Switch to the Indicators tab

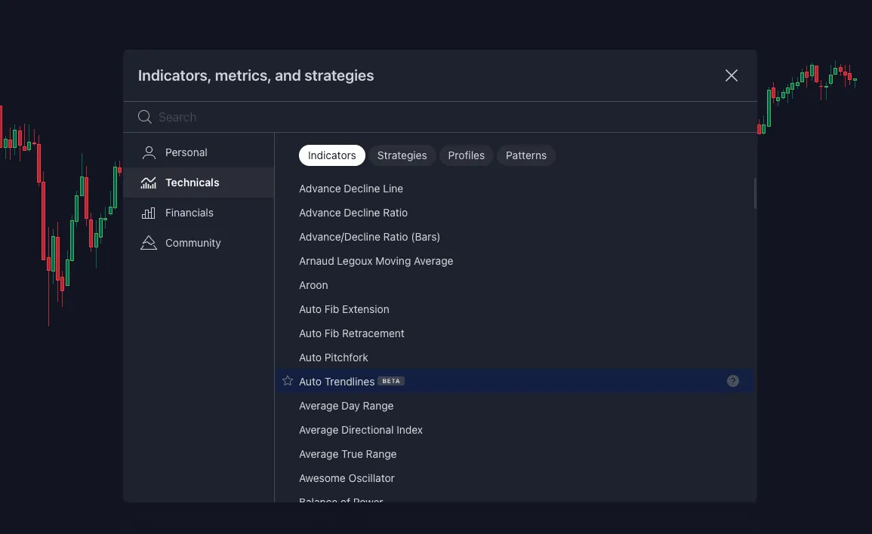(x=332, y=155)
